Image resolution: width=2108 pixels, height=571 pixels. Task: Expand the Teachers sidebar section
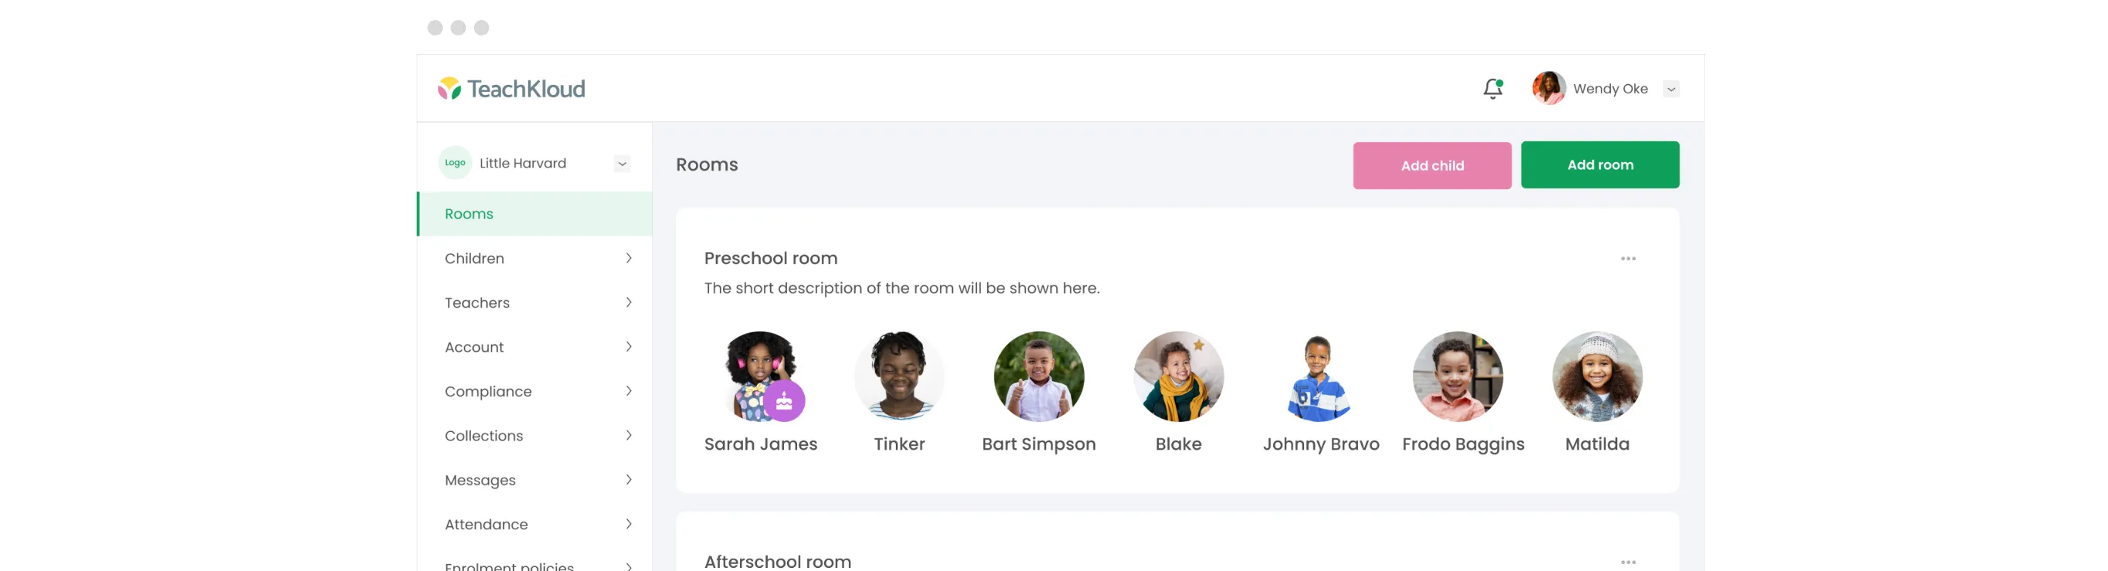click(x=535, y=302)
